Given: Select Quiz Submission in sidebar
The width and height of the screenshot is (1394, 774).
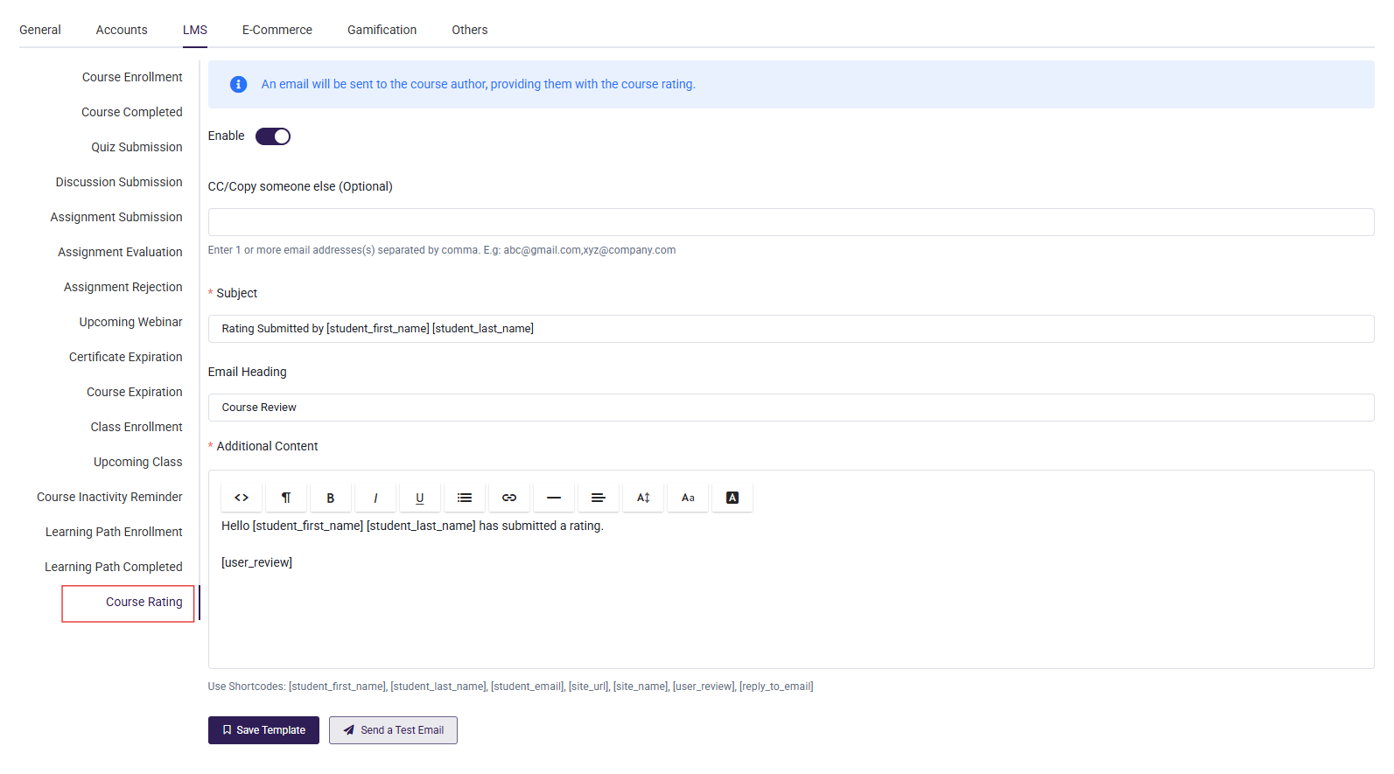Looking at the screenshot, I should (x=137, y=147).
